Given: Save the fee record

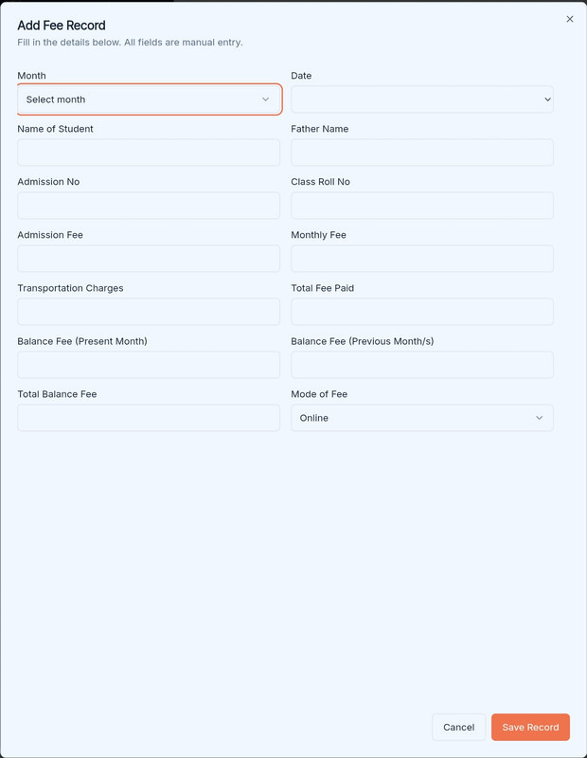Looking at the screenshot, I should (530, 727).
